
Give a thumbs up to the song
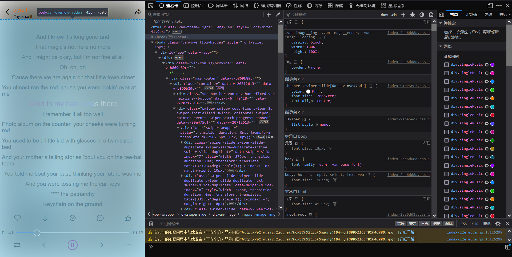pos(128,218)
